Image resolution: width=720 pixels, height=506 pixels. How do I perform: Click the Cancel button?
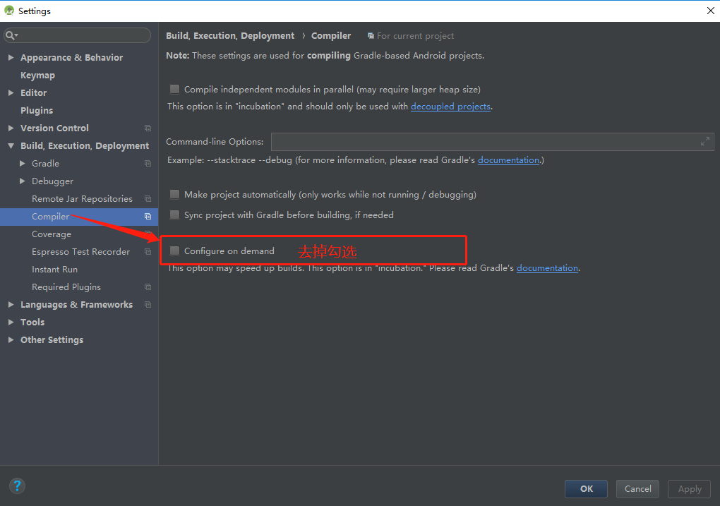click(637, 489)
